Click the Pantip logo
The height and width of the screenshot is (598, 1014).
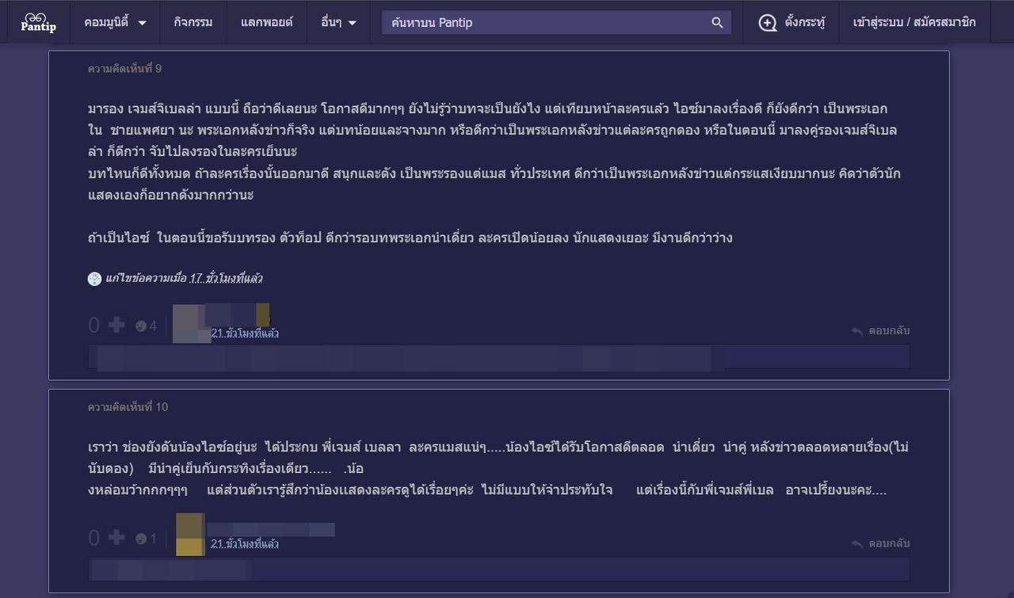[x=38, y=22]
